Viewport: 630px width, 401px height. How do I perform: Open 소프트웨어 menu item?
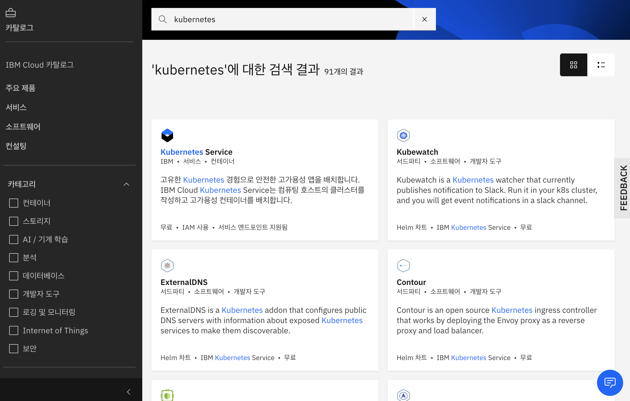pyautogui.click(x=23, y=127)
